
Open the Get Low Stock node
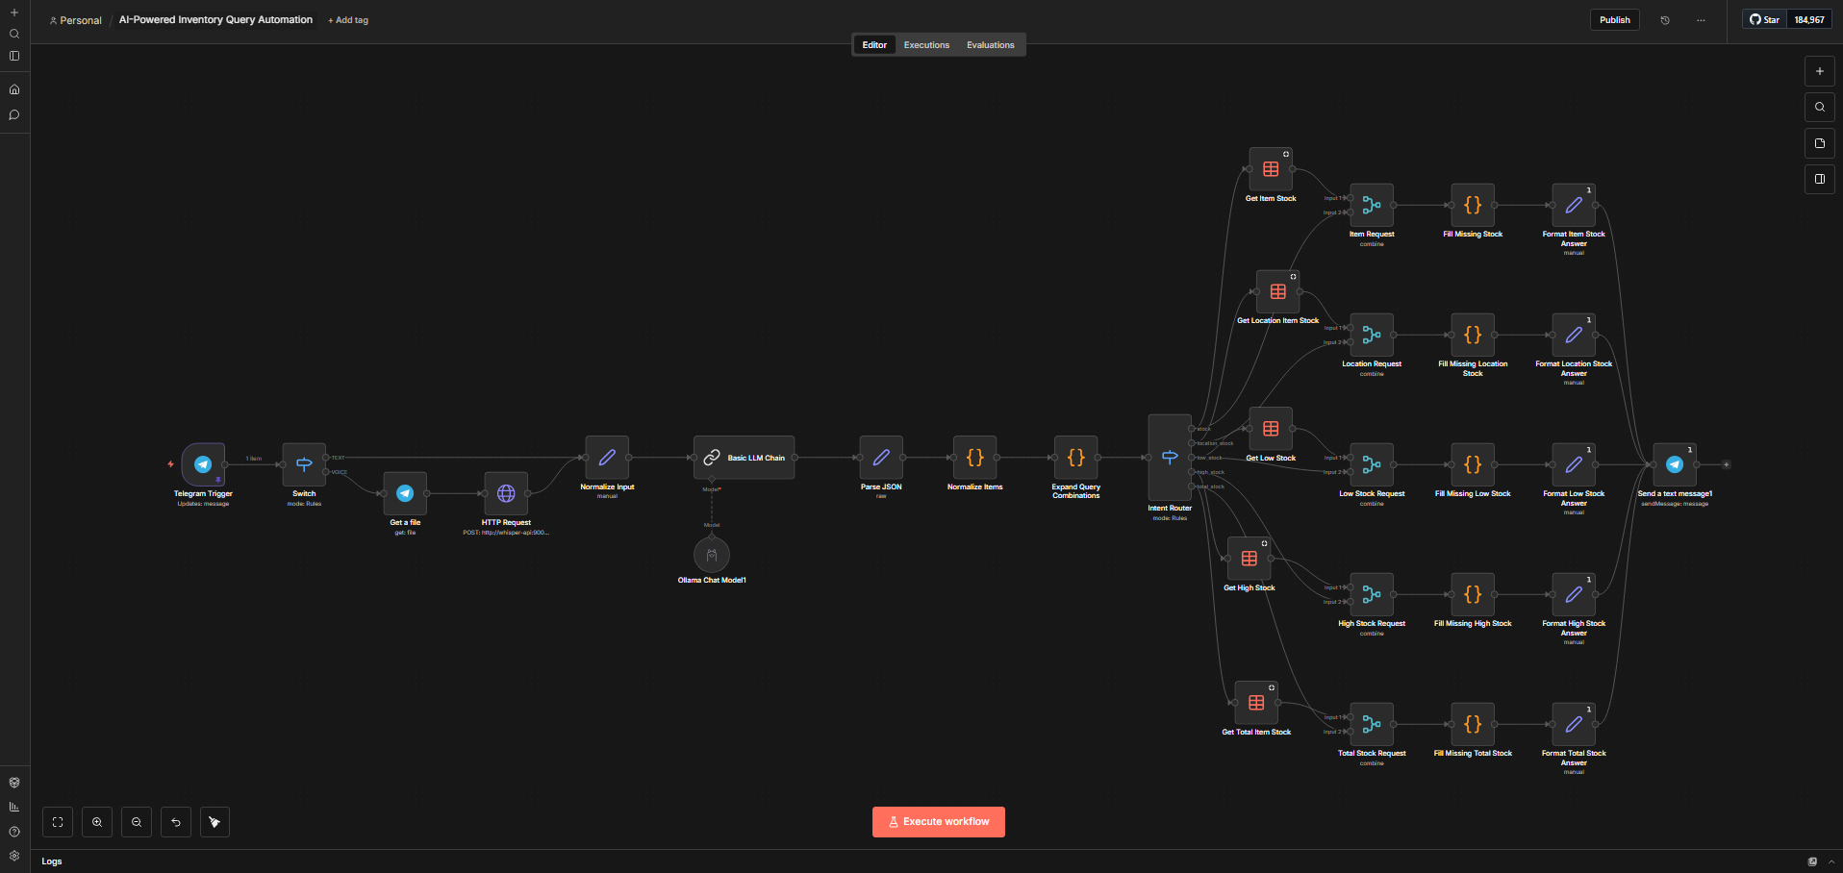click(x=1271, y=429)
